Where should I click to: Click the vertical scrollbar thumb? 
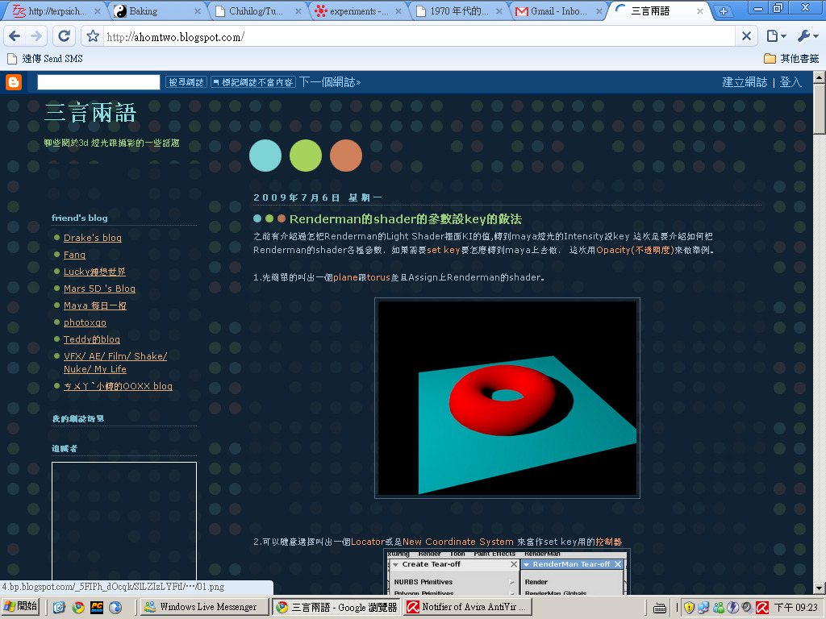[820, 109]
